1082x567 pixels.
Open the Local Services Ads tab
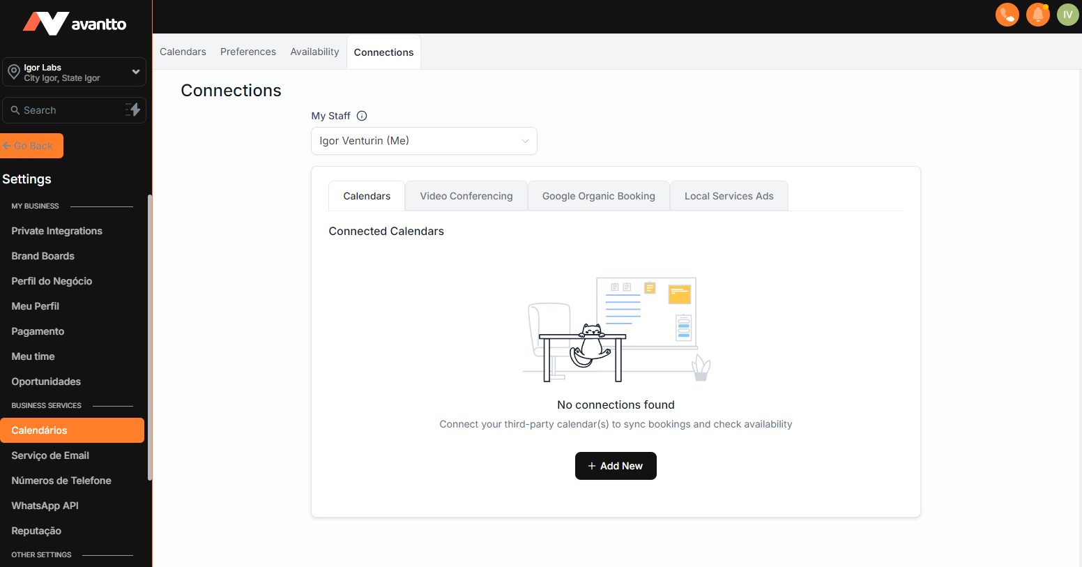729,196
